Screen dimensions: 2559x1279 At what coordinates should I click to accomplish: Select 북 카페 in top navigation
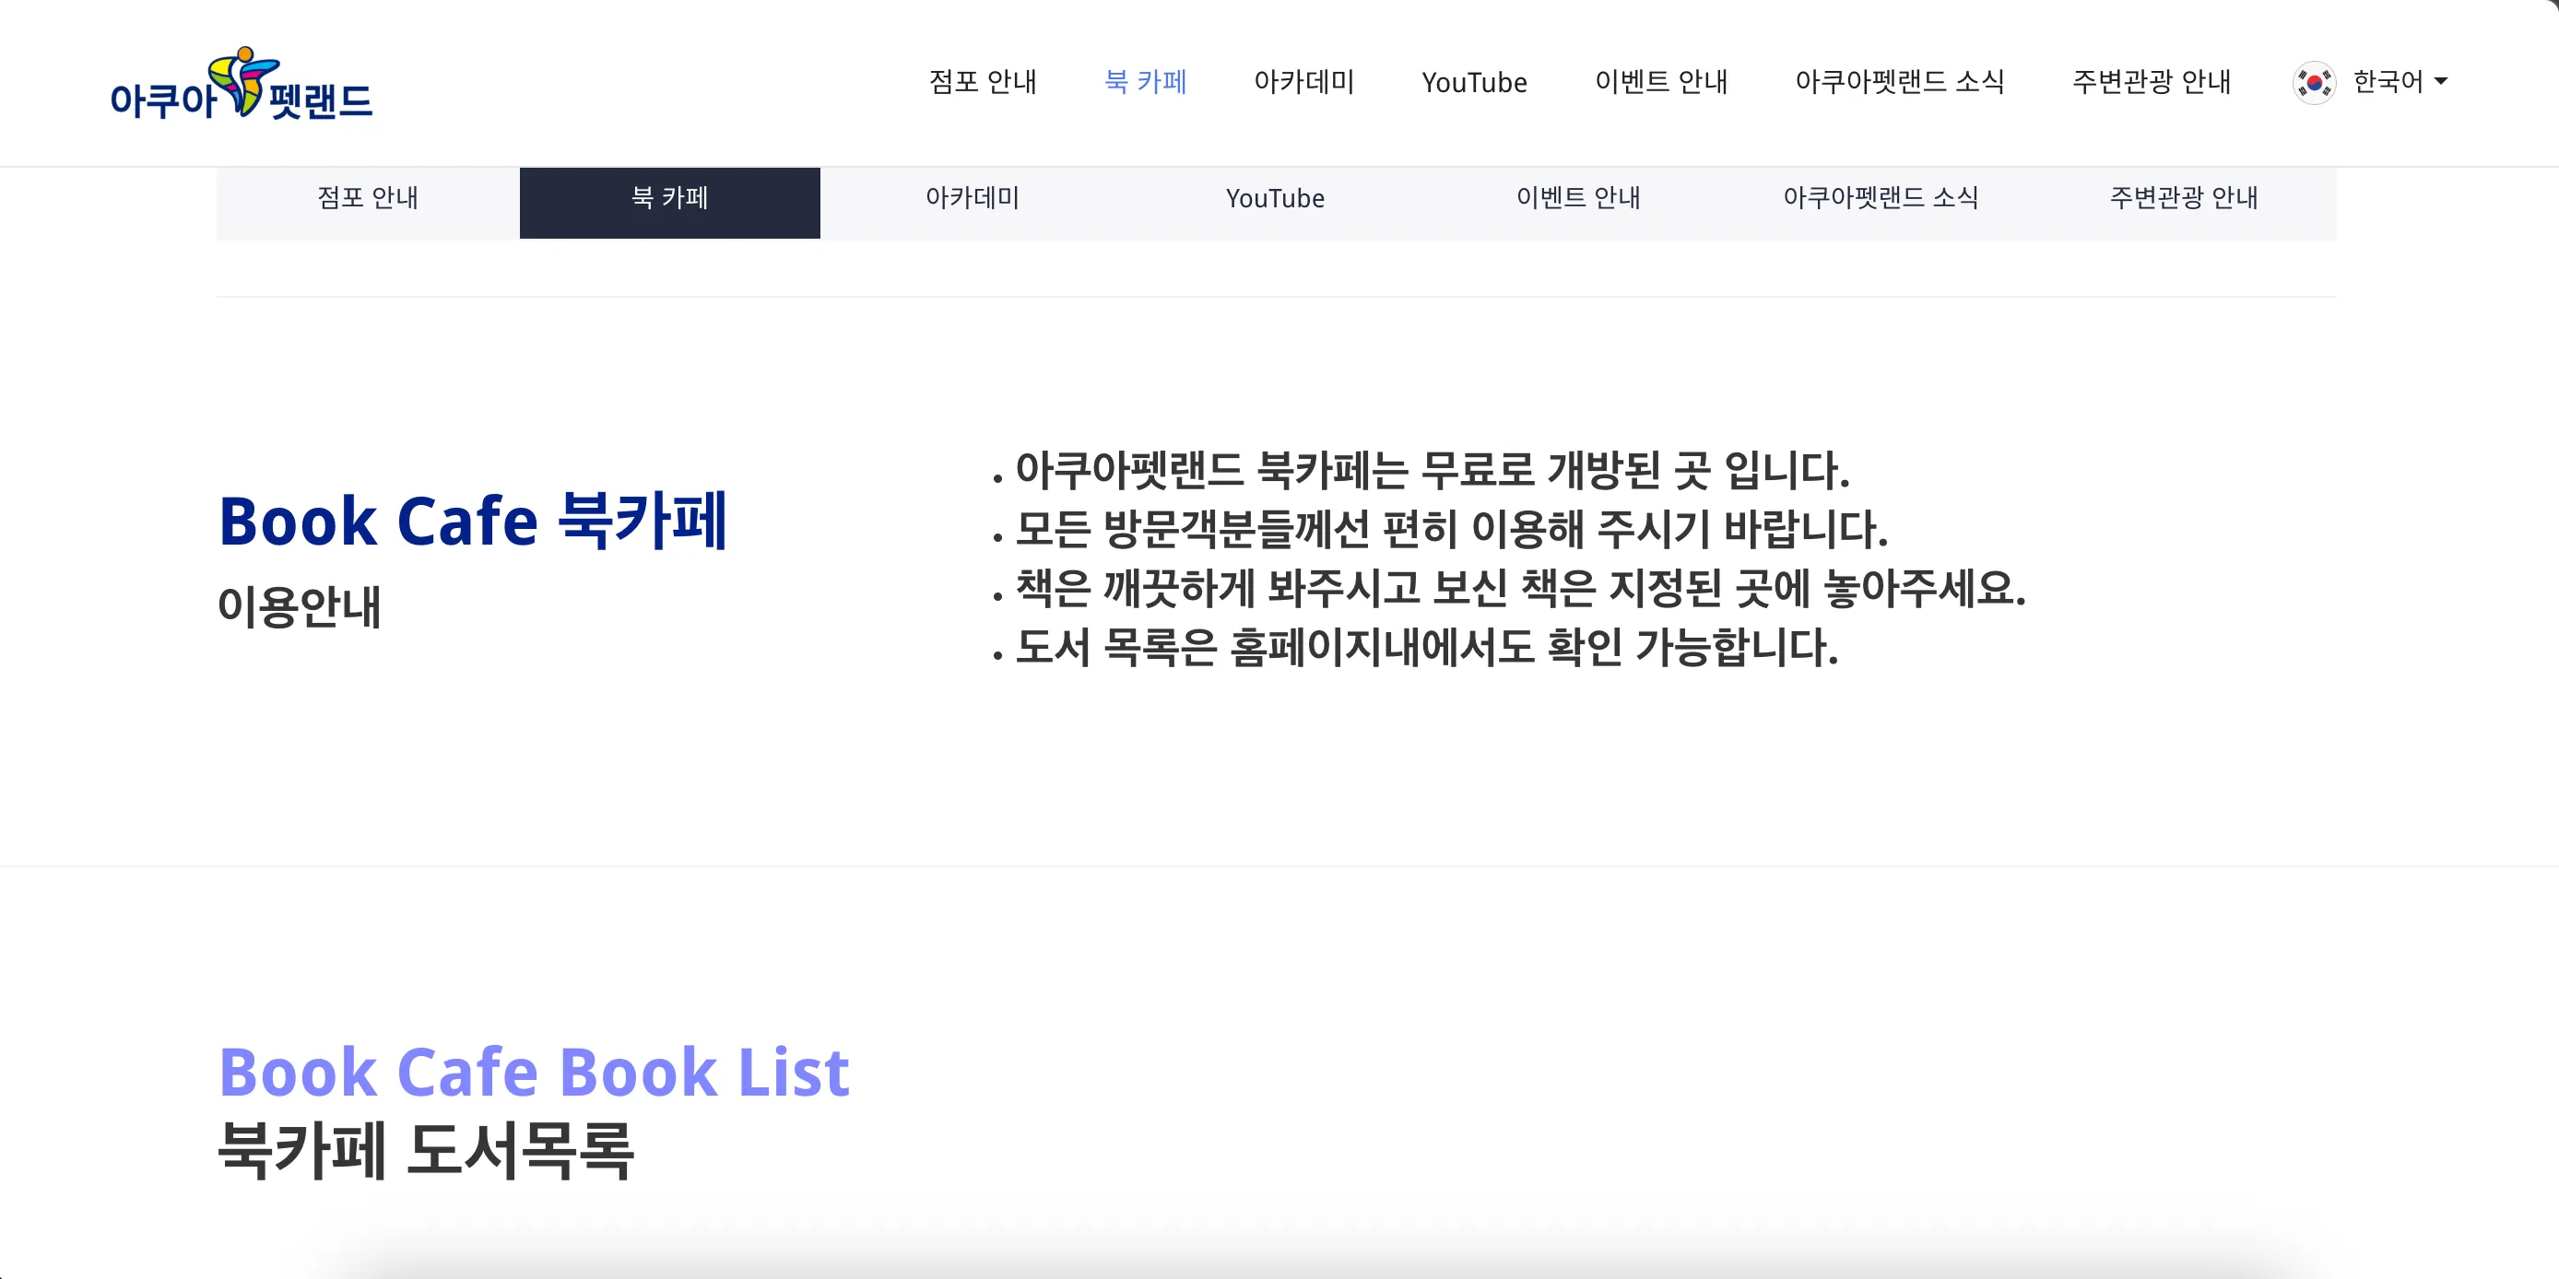tap(1146, 81)
